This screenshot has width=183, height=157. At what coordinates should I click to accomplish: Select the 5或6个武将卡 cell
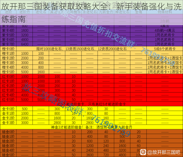165,49
